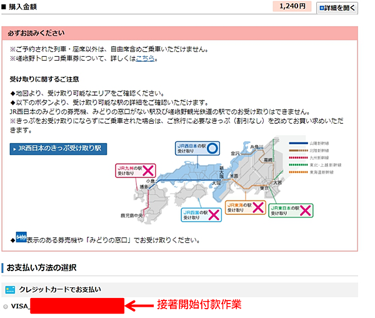The image size is (375, 318).
Task: Click the 5489 blue badge icon
Action: [21, 237]
